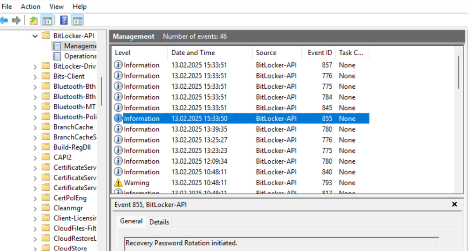Select the CloudRestoreL tree item
Screen dimensions: 468x251
tap(74, 238)
